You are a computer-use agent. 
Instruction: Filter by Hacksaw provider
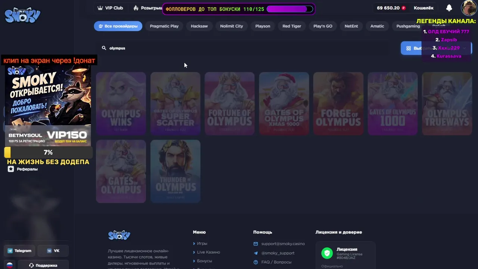[x=199, y=26]
